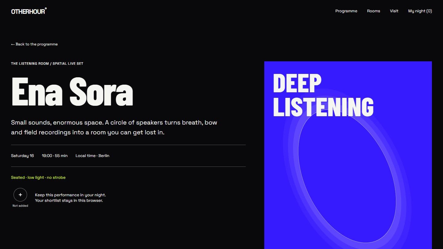
Task: Open My night (0) shortlist
Action: pyautogui.click(x=420, y=11)
